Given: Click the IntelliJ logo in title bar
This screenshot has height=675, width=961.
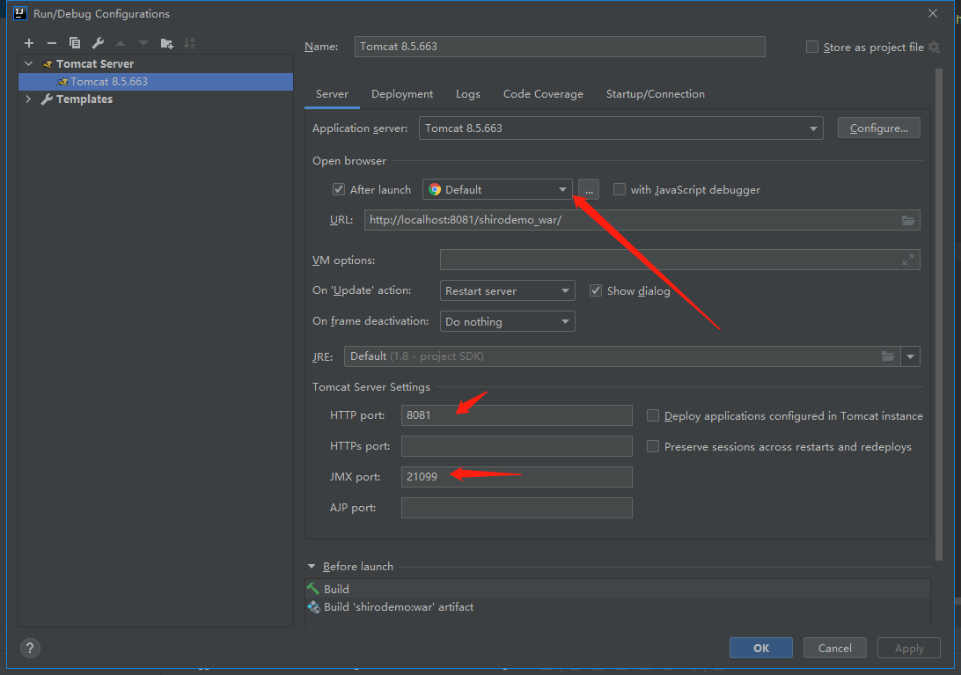Looking at the screenshot, I should point(20,13).
